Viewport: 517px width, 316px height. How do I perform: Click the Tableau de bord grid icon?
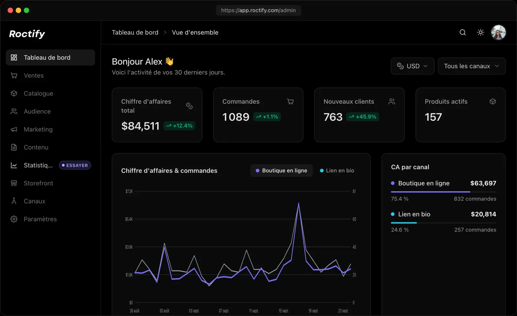(x=14, y=58)
